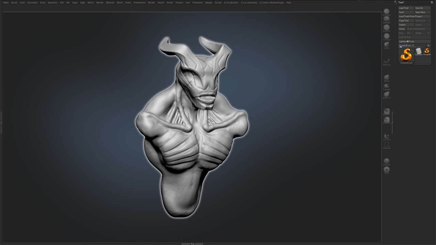Click the Save As button
The width and height of the screenshot is (436, 245).
(423, 8)
